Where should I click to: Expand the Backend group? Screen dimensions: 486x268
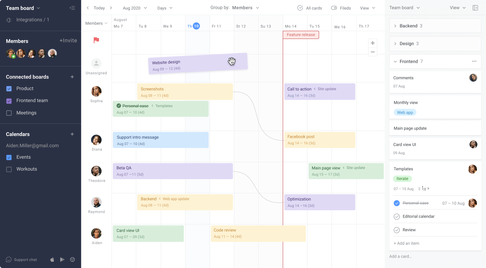pyautogui.click(x=396, y=25)
